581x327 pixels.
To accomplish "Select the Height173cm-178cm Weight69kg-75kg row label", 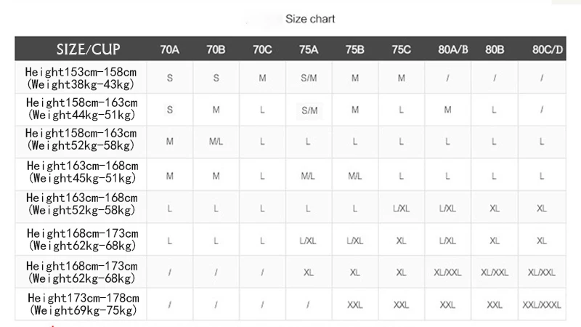I will pos(84,304).
